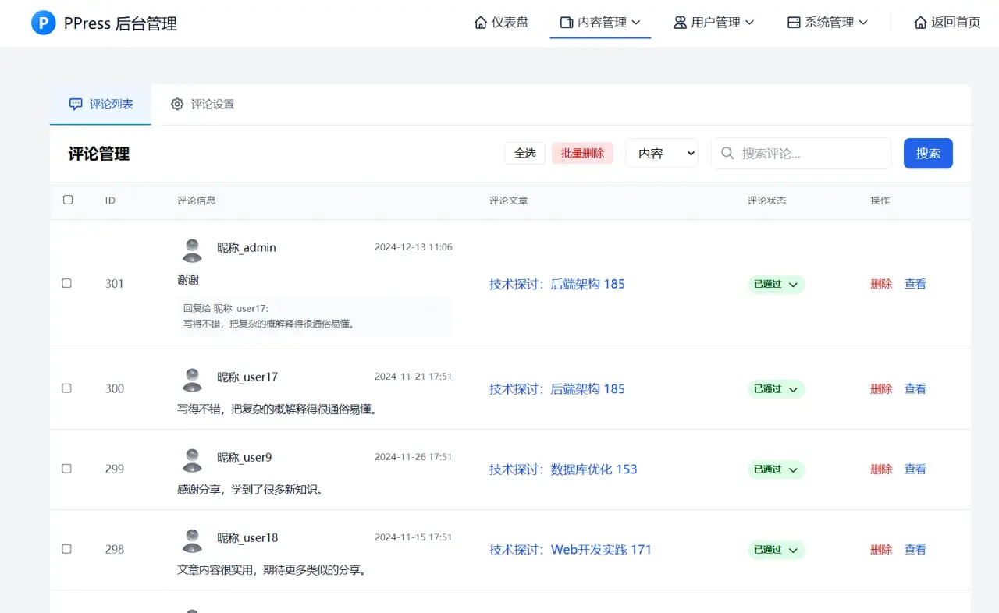Click the 用户管理 people icon
Viewport: 999px width, 613px height.
[x=679, y=23]
